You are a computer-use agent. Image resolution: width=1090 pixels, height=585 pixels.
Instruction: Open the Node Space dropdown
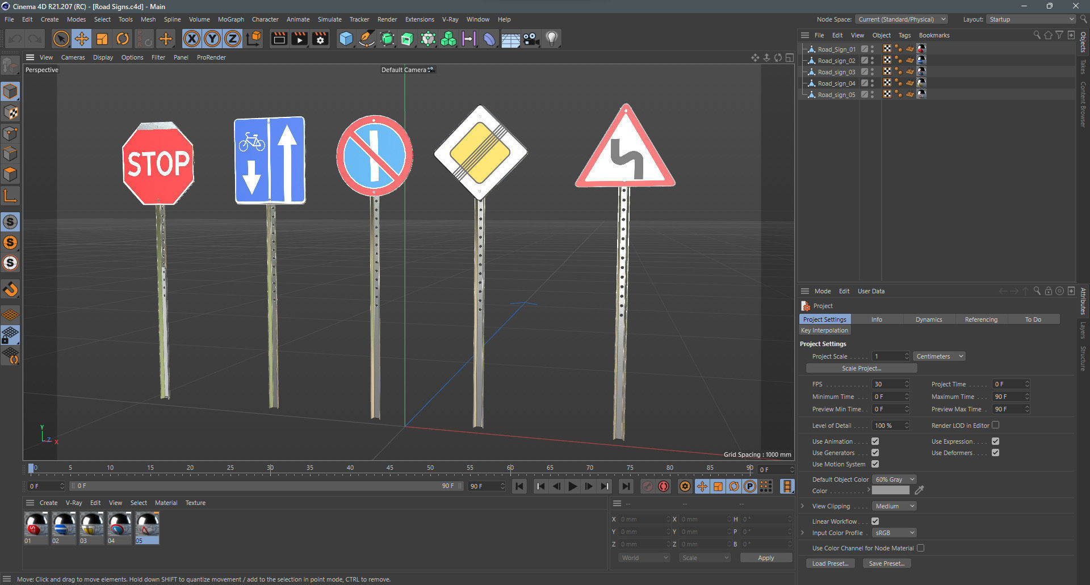click(902, 19)
